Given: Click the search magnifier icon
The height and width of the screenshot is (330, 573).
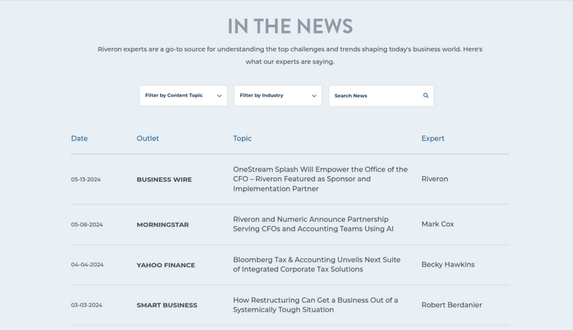Looking at the screenshot, I should point(425,96).
